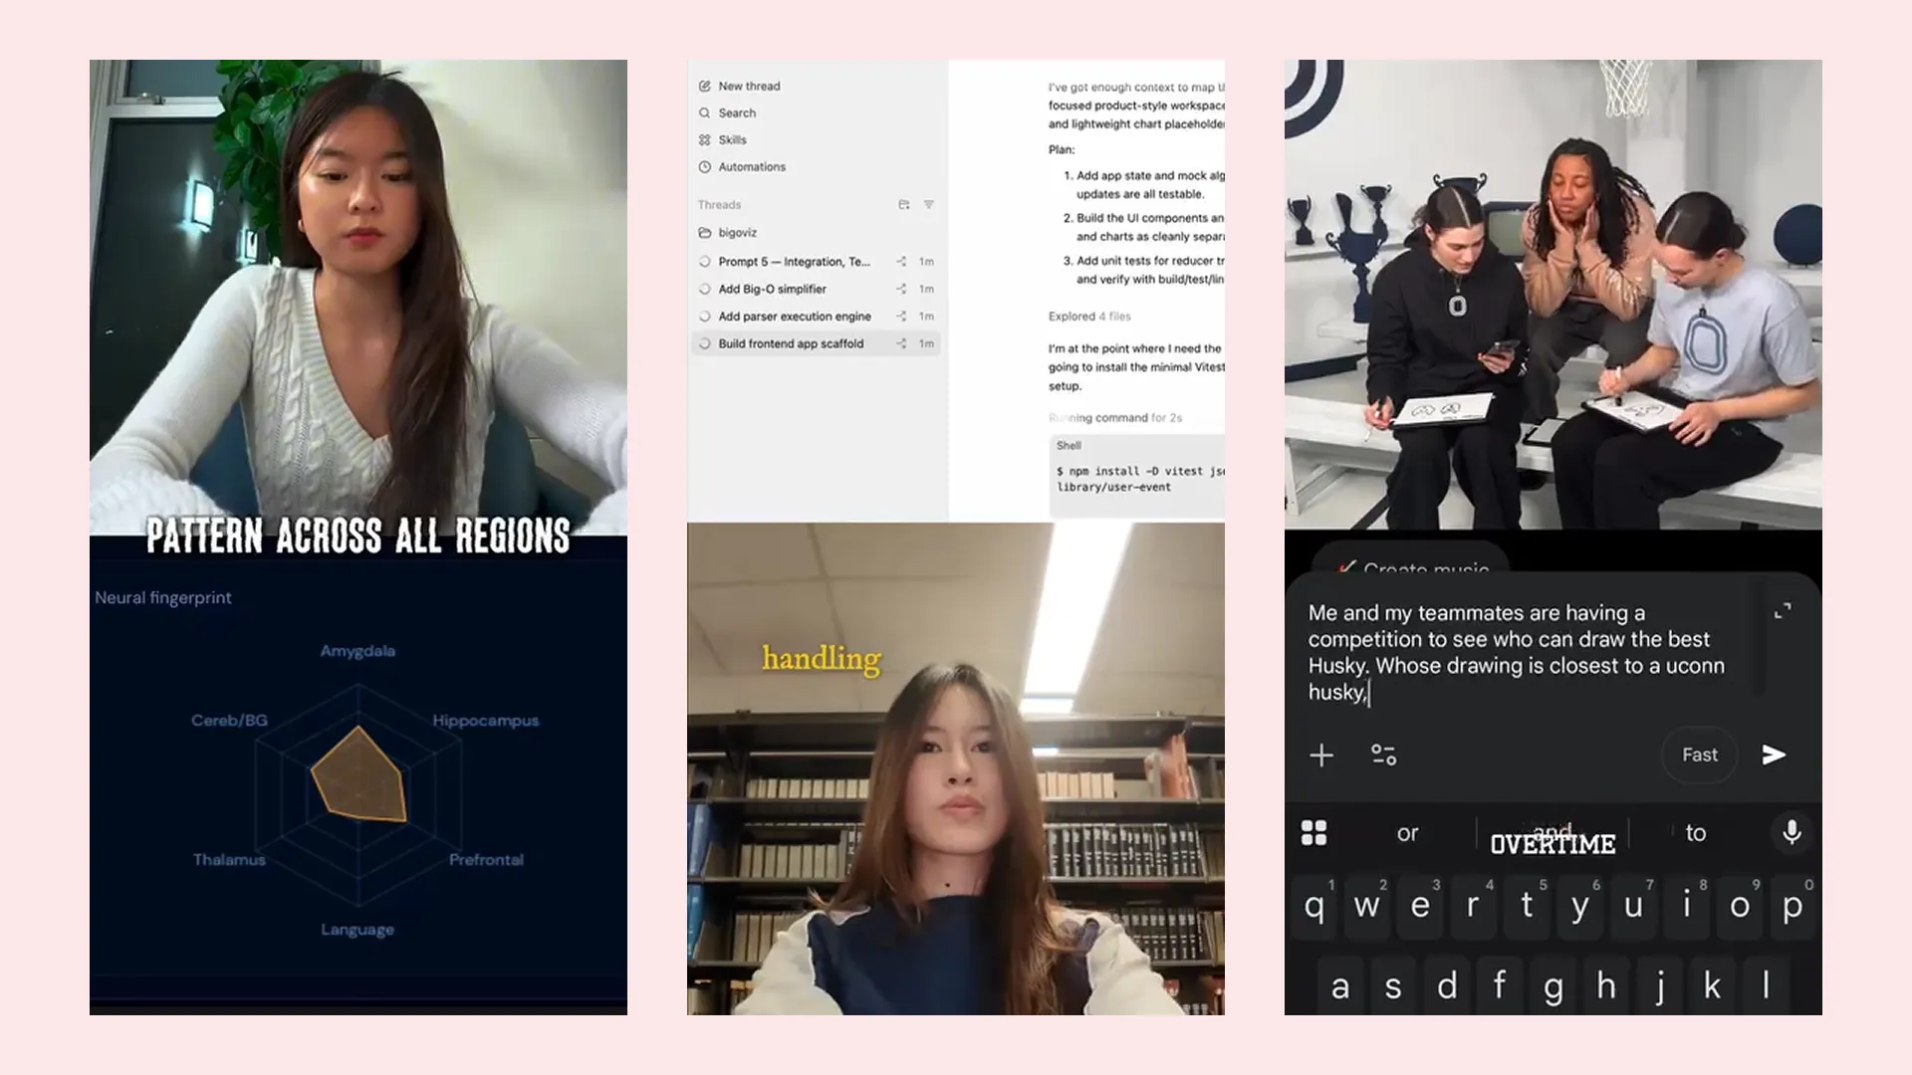Tap the 'j' key

(1660, 986)
